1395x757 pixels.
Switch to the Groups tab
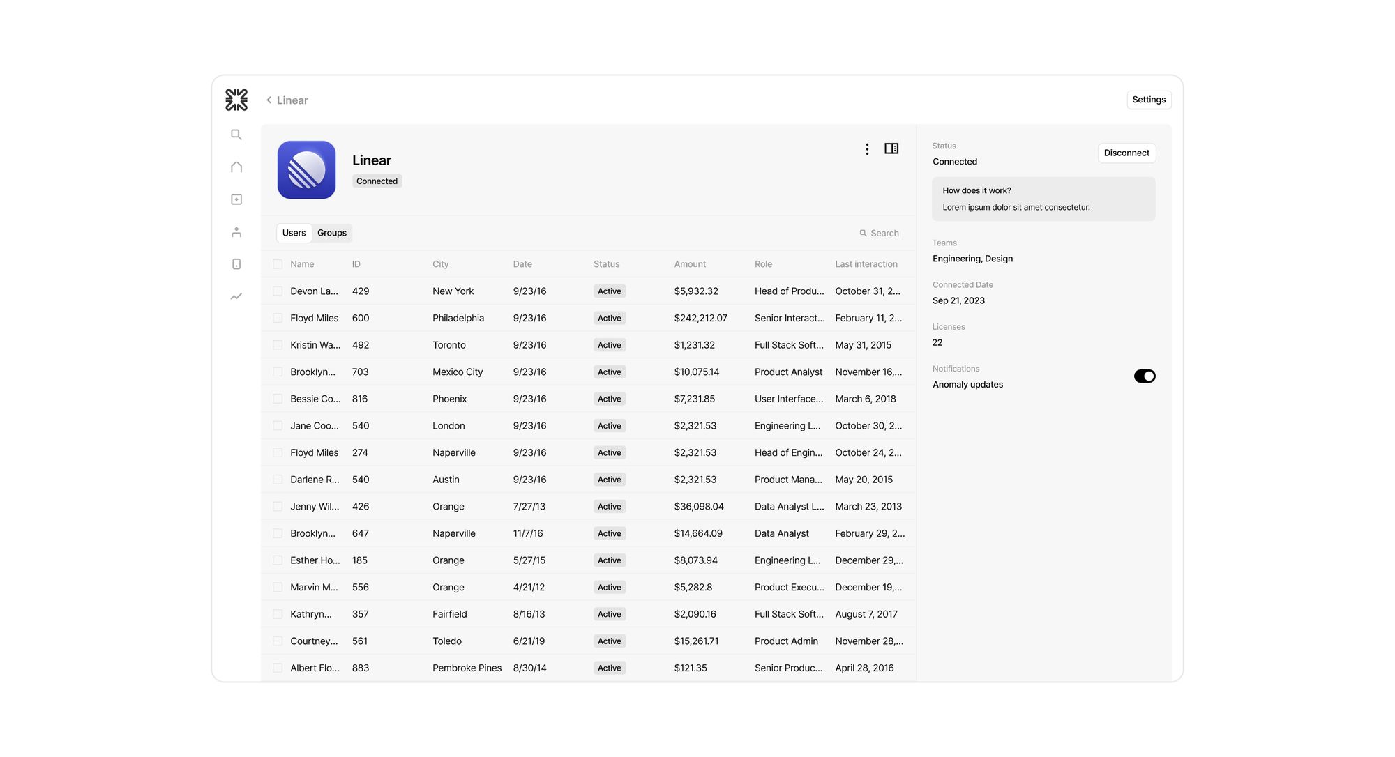tap(332, 233)
